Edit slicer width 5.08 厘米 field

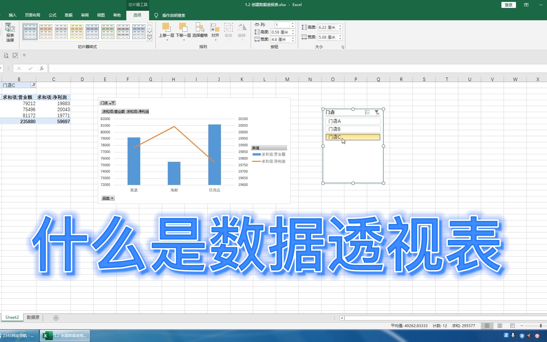(328, 37)
